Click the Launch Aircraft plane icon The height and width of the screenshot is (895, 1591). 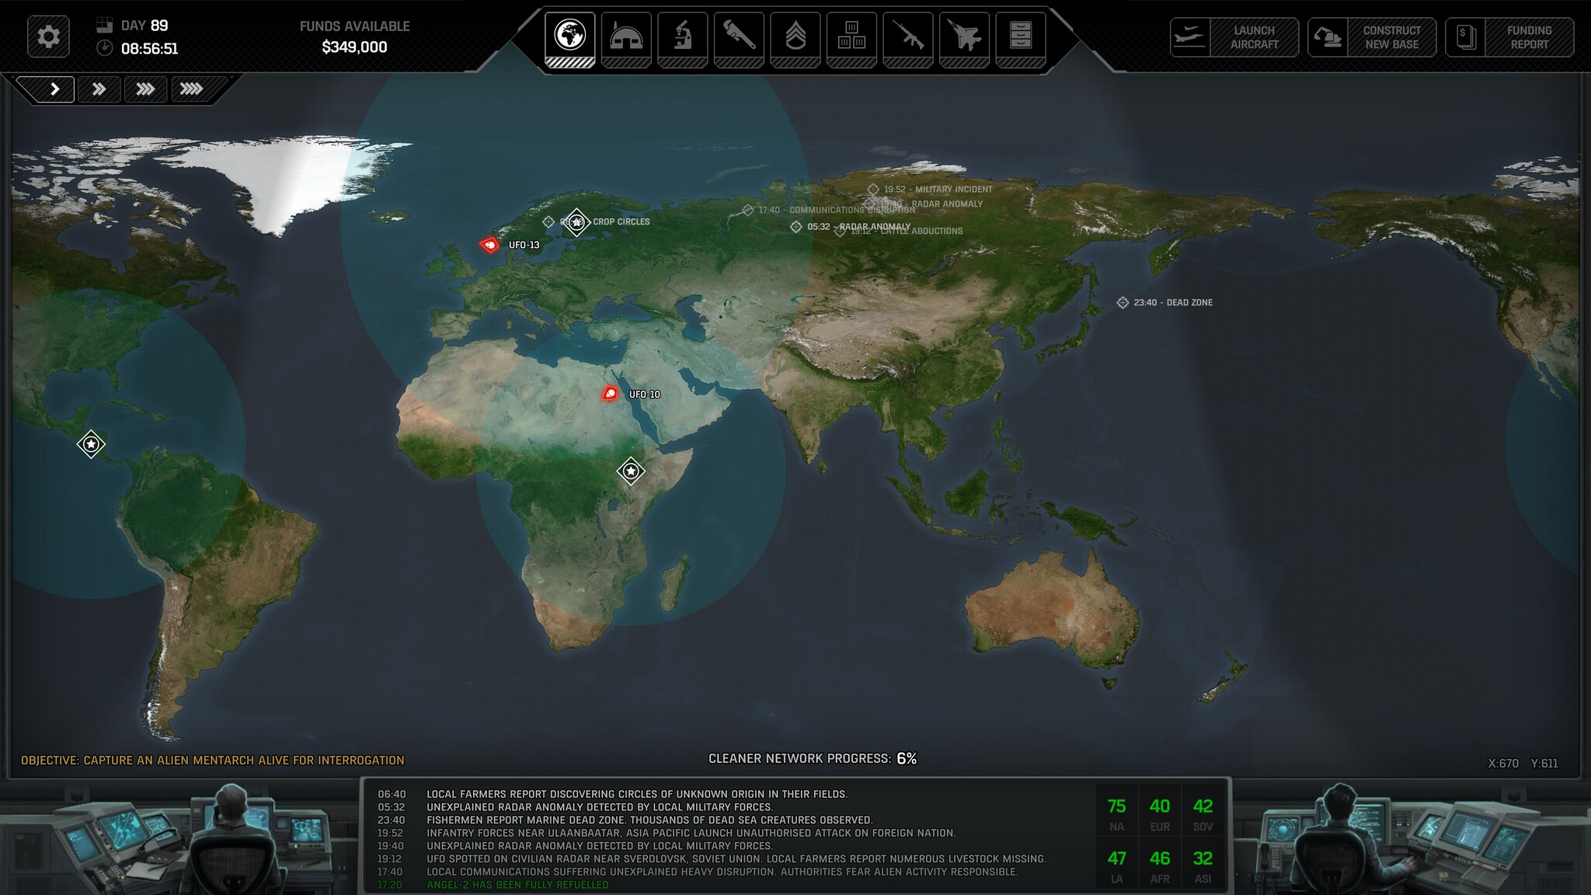tap(1189, 37)
